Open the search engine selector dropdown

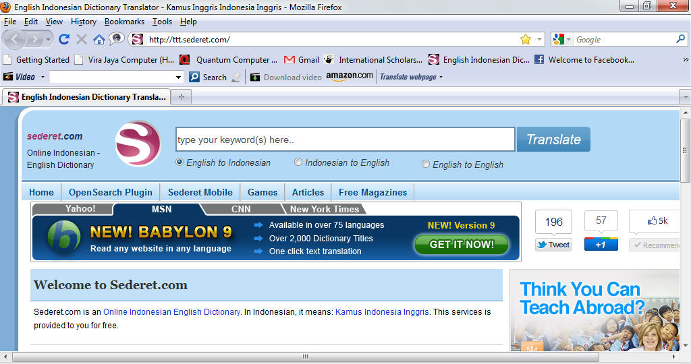(568, 39)
